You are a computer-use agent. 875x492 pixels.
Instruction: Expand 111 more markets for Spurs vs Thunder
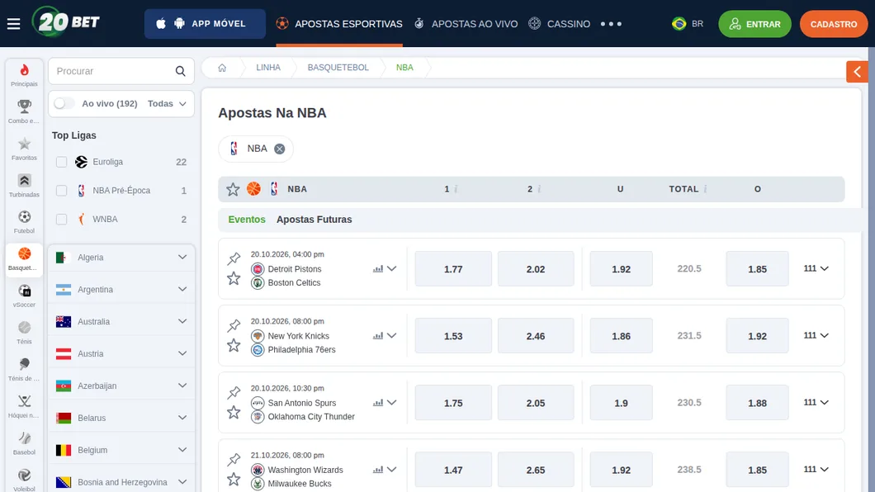point(816,402)
